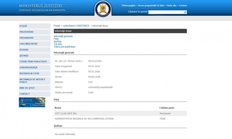Screen dimensions: 232x139
Task: Open Acces programatic la date link
Action: [151, 5]
